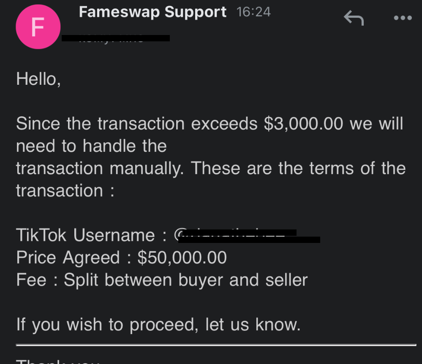Open the Fameswap Support sender name
This screenshot has width=422, height=364.
click(x=152, y=12)
